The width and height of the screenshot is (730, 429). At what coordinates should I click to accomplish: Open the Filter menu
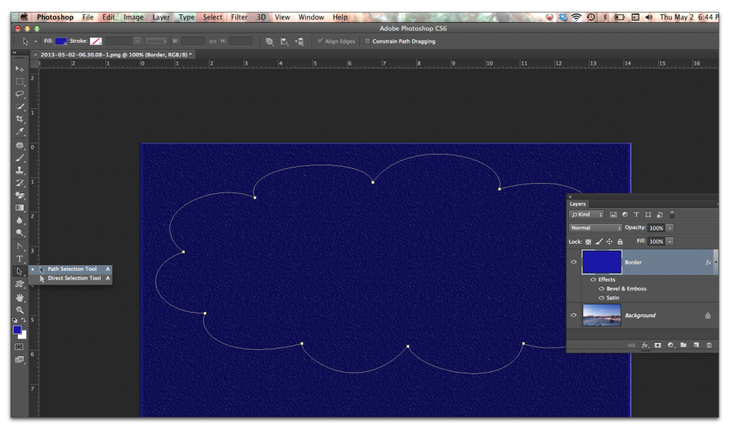(x=240, y=17)
